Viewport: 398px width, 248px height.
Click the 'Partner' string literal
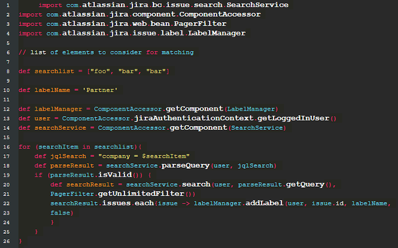click(x=100, y=90)
